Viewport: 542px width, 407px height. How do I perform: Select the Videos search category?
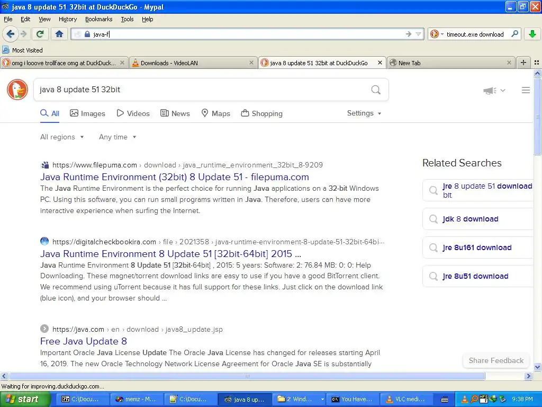point(133,113)
